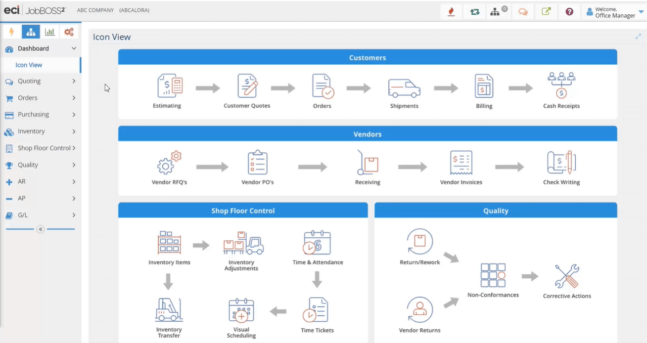Image resolution: width=647 pixels, height=343 pixels.
Task: Click the Shop Floor Control section header
Action: [x=243, y=211]
